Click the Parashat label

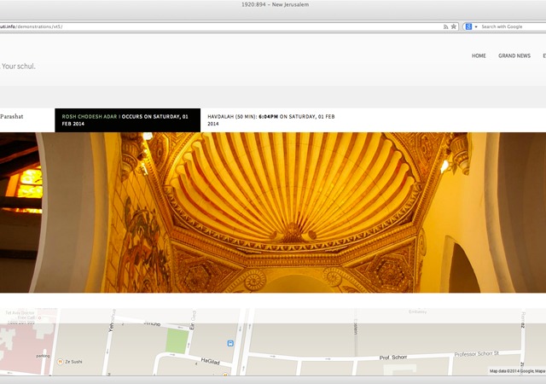tap(11, 117)
